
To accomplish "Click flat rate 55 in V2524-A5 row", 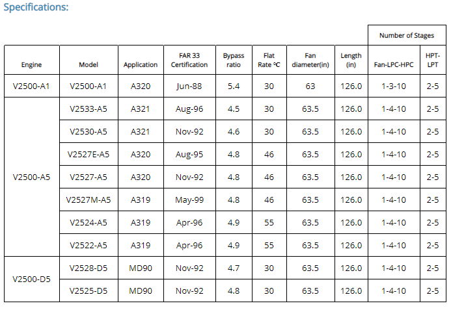I will (269, 223).
